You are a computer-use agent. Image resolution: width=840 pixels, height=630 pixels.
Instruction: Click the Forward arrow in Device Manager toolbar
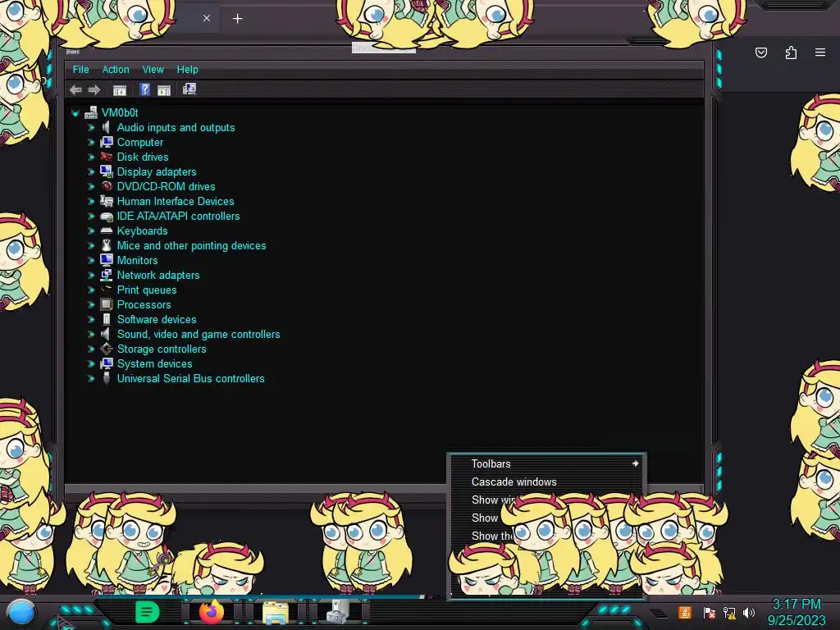[x=94, y=89]
